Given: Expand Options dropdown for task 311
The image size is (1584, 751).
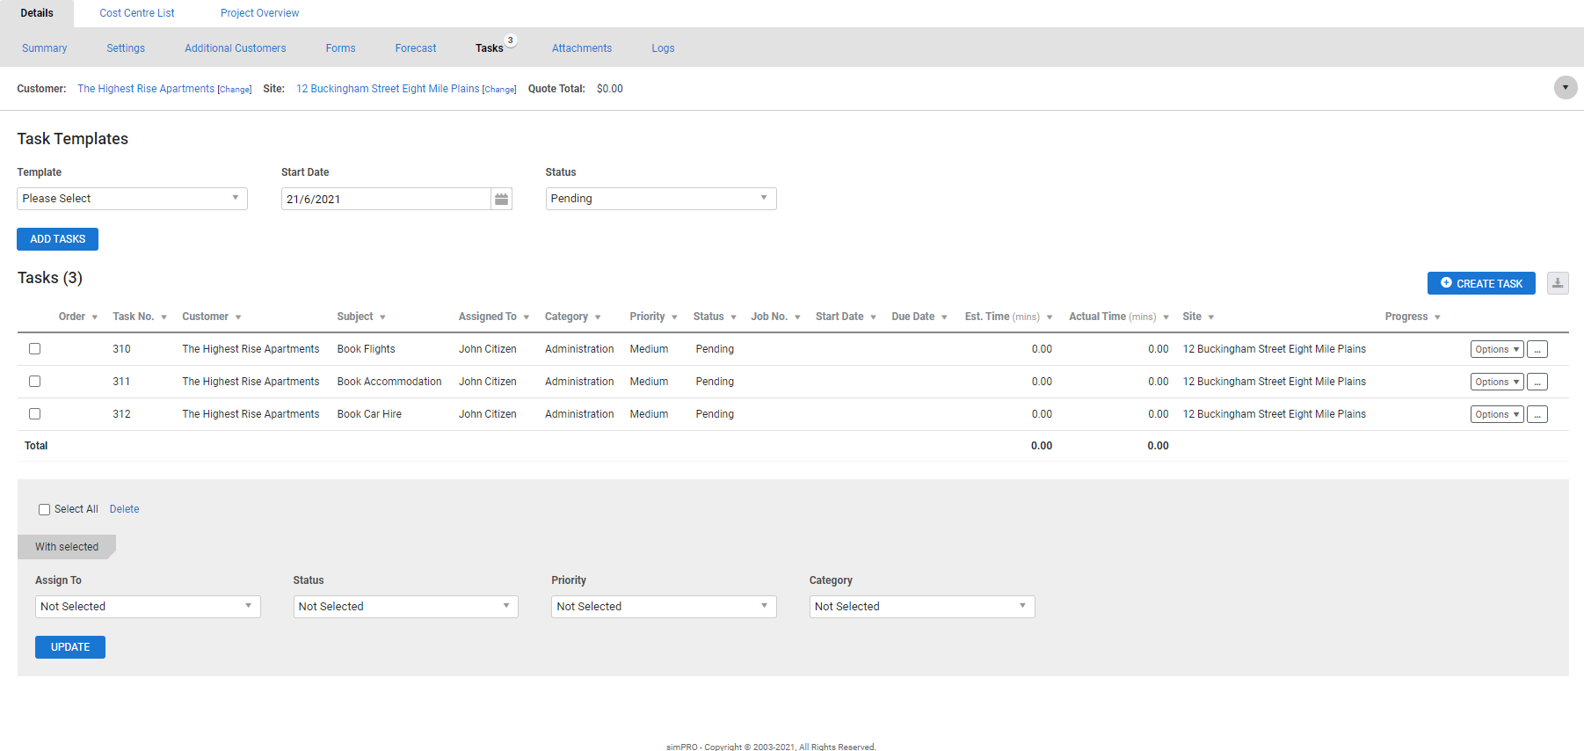Looking at the screenshot, I should [x=1496, y=383].
